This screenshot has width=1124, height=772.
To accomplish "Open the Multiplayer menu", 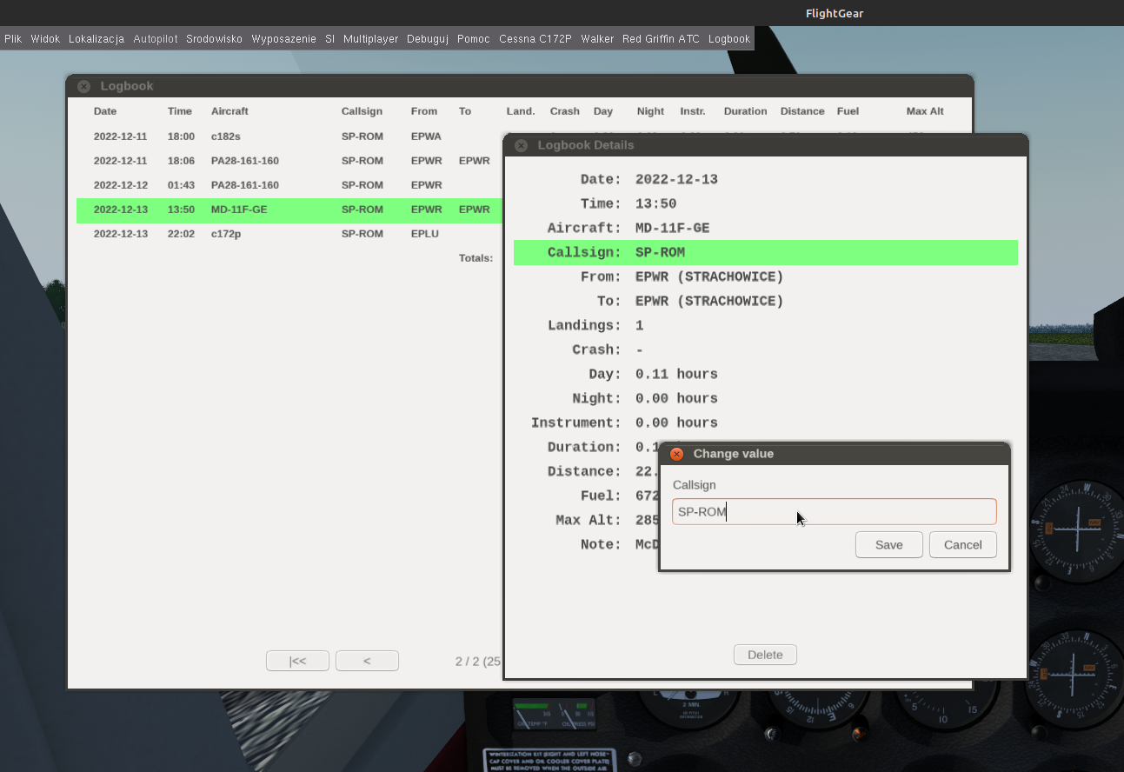I will pos(370,39).
